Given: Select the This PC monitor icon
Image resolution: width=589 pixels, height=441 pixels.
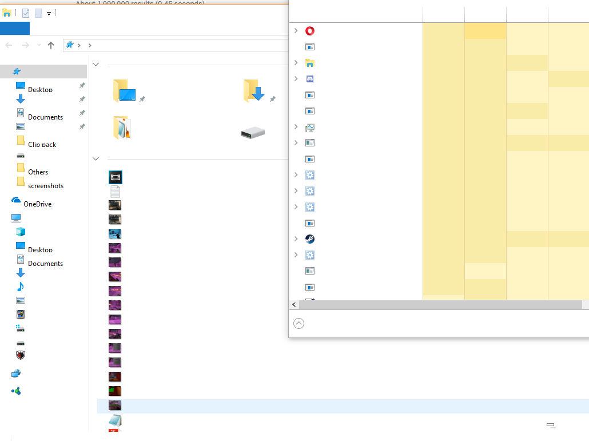Looking at the screenshot, I should pos(16,217).
